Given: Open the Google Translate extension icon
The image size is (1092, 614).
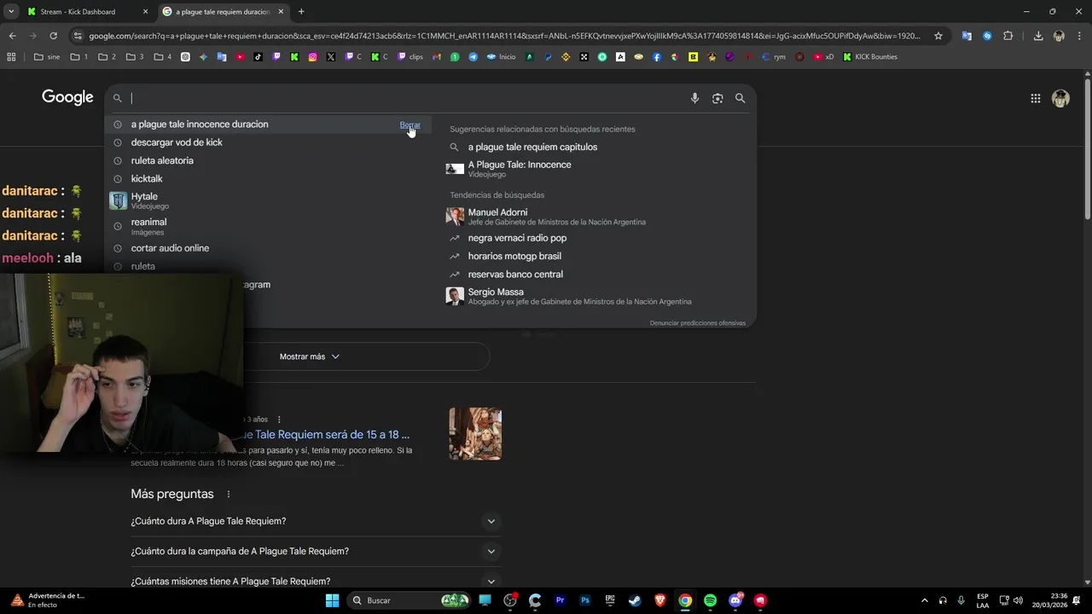Looking at the screenshot, I should (967, 36).
